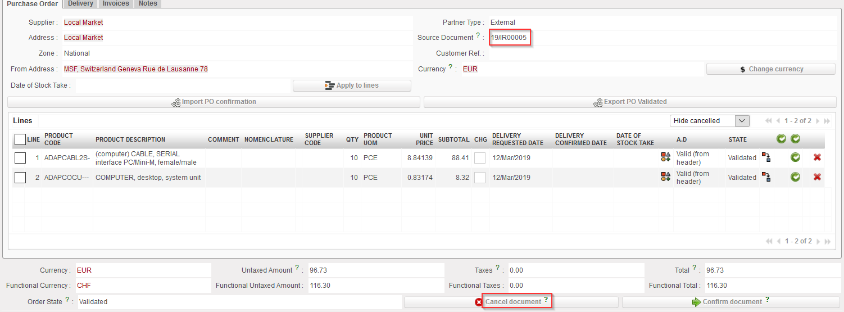Check the CHG box on line 2
Screen dimensions: 844x312
point(479,178)
